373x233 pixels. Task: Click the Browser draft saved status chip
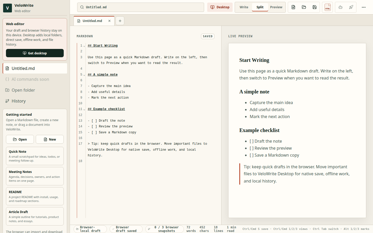click(x=126, y=229)
